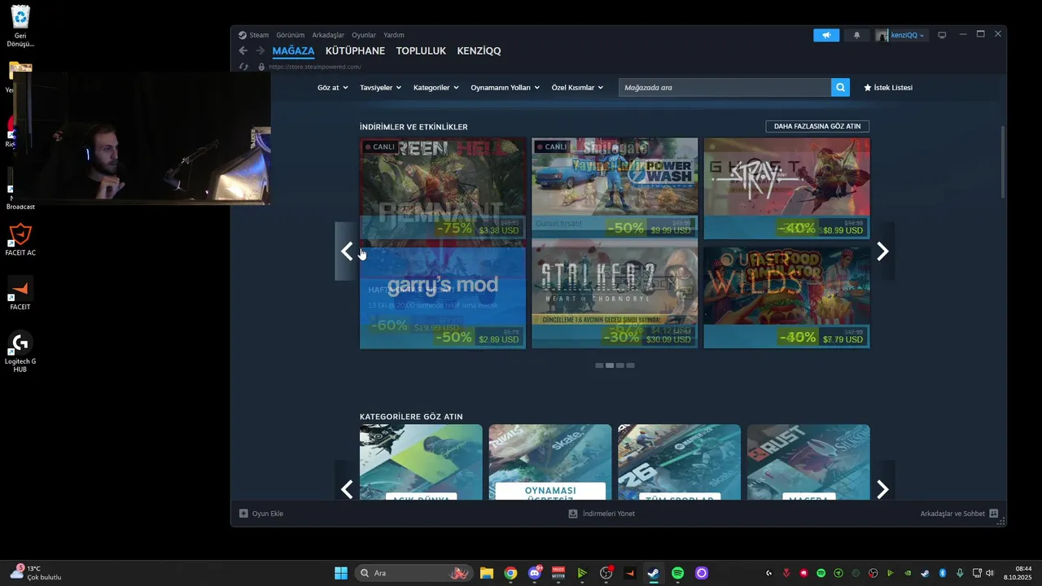Open the kenziQQ account dropdown
Screen dimensions: 1042x586
[x=901, y=35]
